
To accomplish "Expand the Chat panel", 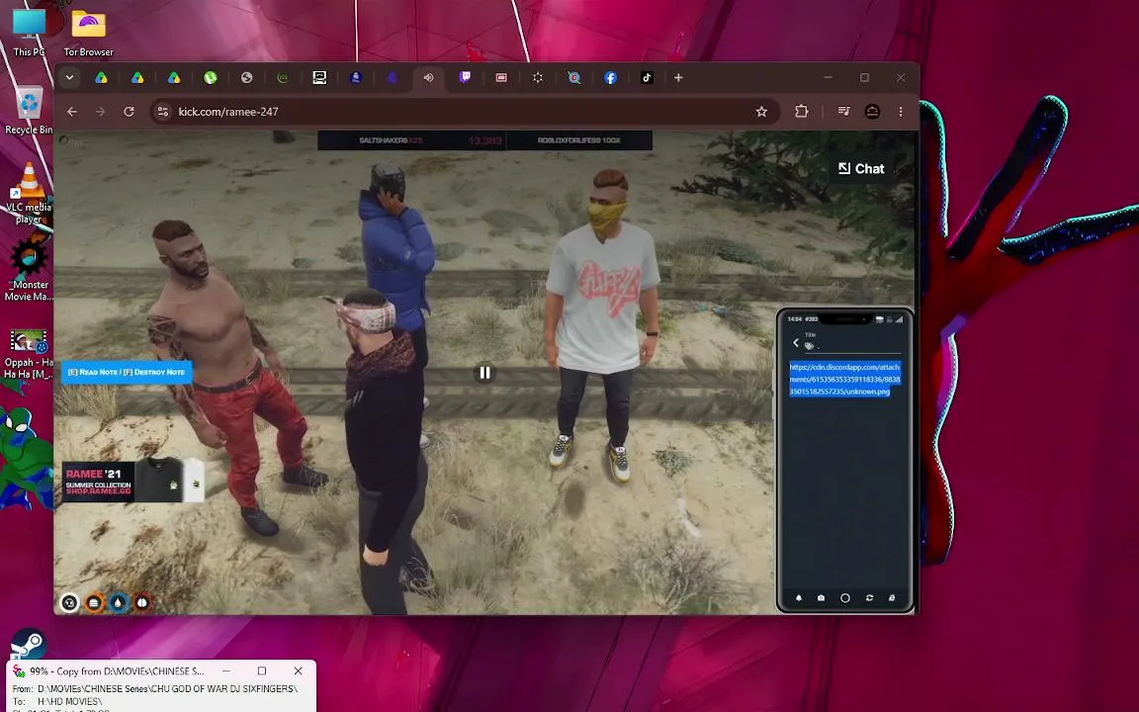I will coord(861,168).
